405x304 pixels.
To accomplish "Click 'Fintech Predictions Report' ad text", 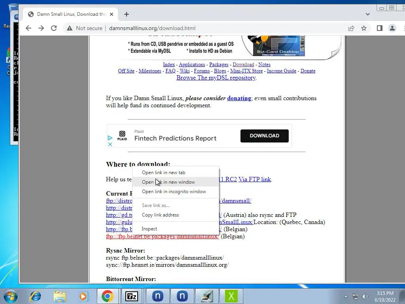I will (175, 138).
